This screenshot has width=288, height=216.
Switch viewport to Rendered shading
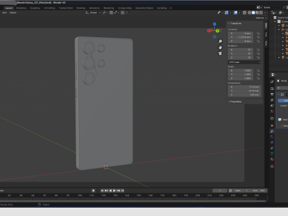coord(261,13)
